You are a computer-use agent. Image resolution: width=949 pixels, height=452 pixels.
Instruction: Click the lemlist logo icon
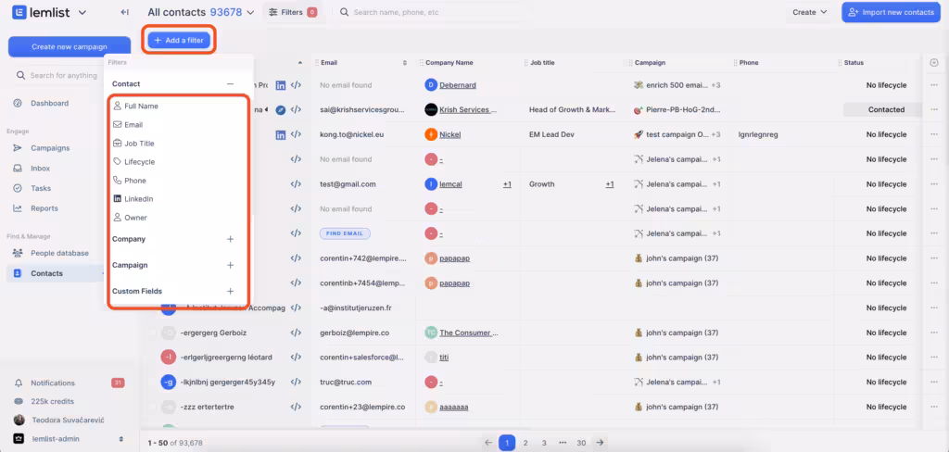click(x=19, y=12)
